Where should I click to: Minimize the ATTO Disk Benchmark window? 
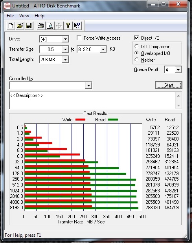click(x=153, y=4)
